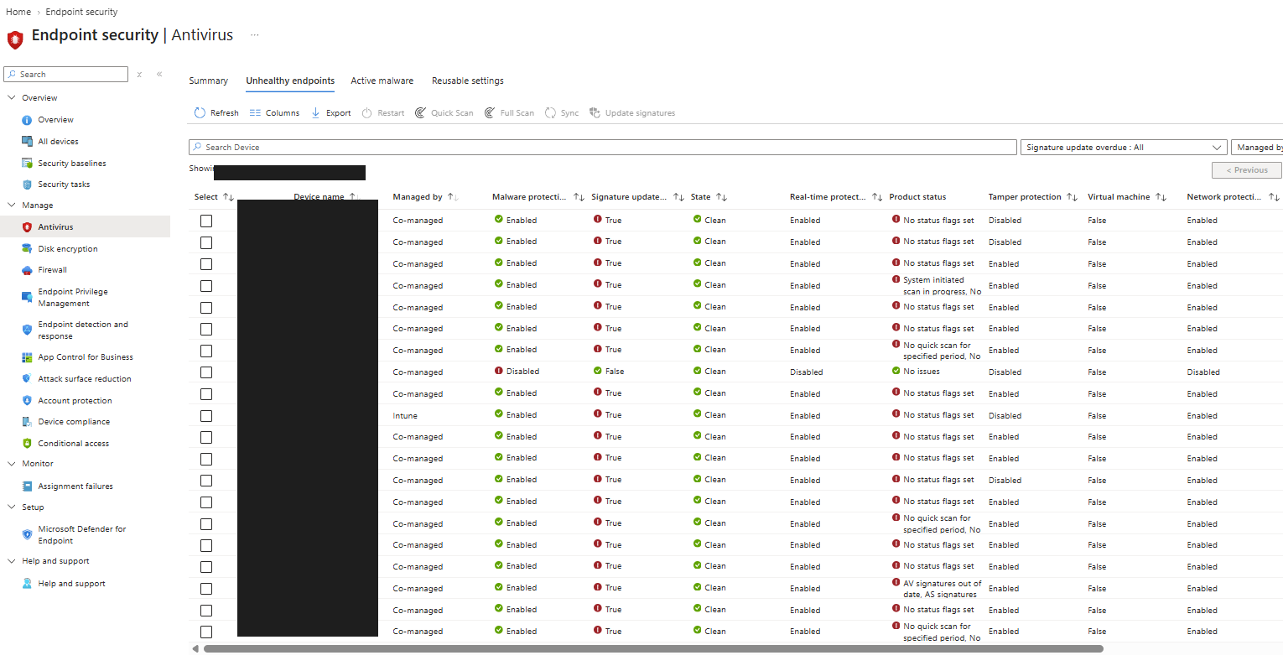Open Assignment failures monitor
Viewport: 1283px width, 671px height.
pyautogui.click(x=75, y=486)
